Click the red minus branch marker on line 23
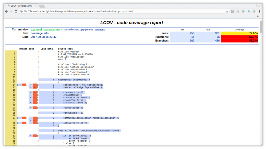Viewport: 266px width, 149px height. [x=34, y=108]
